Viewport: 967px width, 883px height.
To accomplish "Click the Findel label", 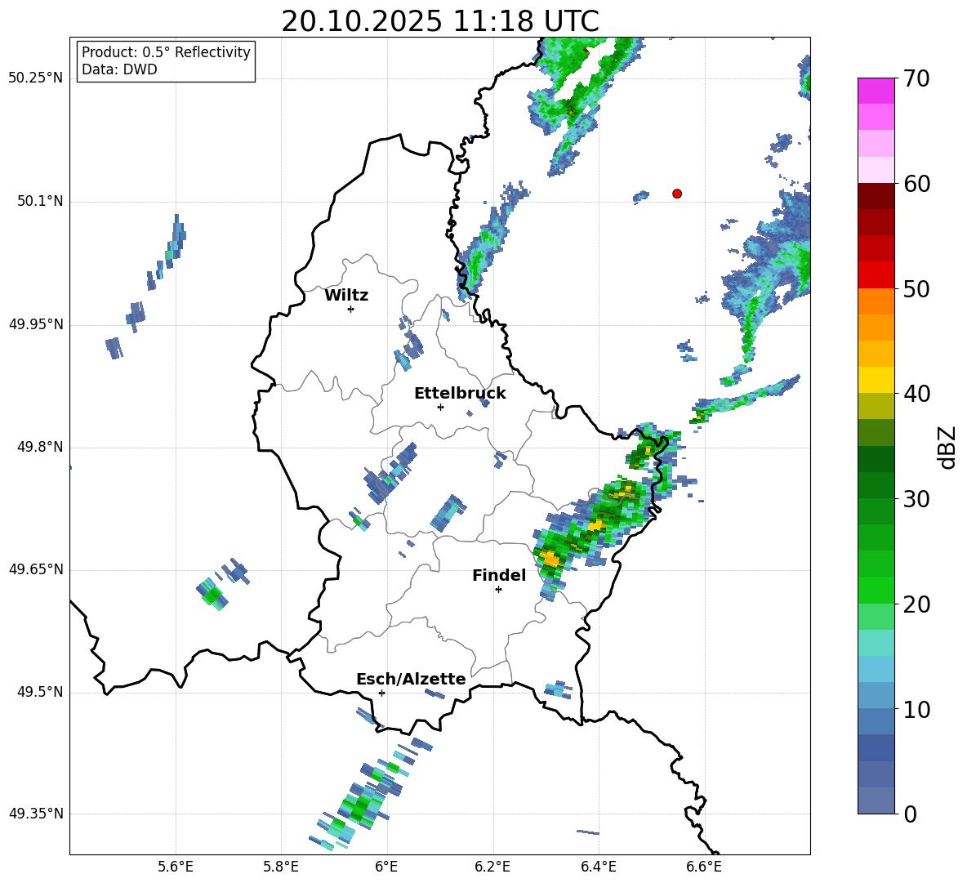I will tap(499, 575).
